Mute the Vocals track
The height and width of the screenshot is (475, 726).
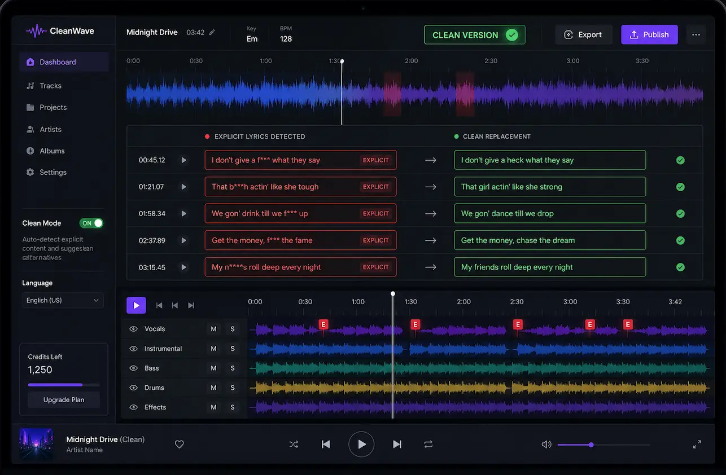[x=213, y=329]
